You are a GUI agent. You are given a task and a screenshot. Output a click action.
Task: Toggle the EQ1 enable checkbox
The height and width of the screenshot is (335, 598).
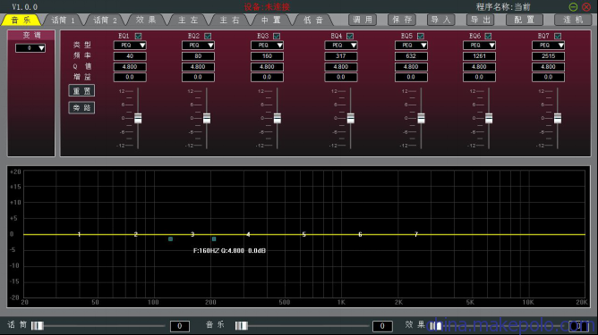point(139,36)
